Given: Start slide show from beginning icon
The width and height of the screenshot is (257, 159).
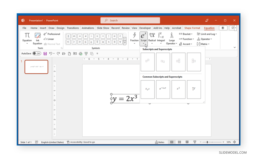Looking at the screenshot, I should (86, 54).
